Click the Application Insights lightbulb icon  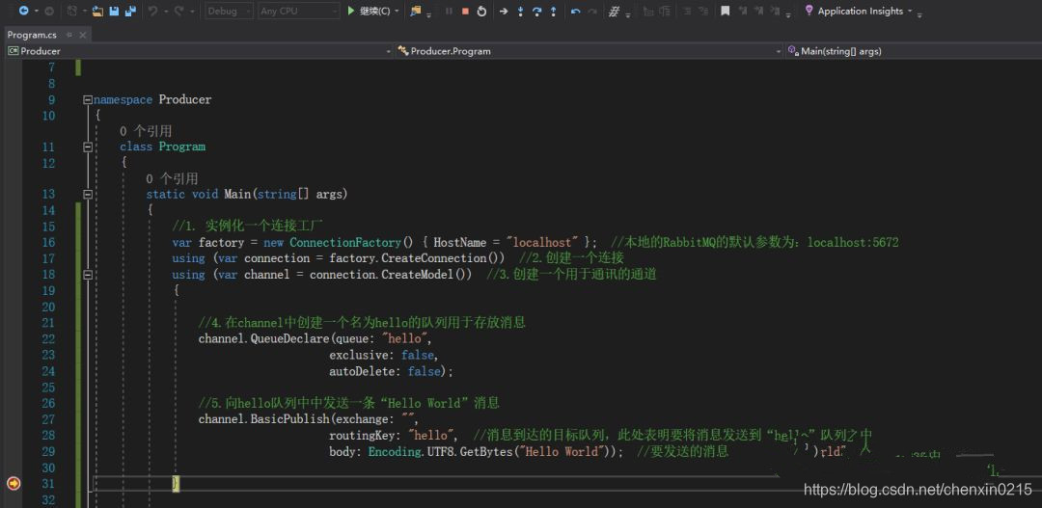(x=809, y=10)
